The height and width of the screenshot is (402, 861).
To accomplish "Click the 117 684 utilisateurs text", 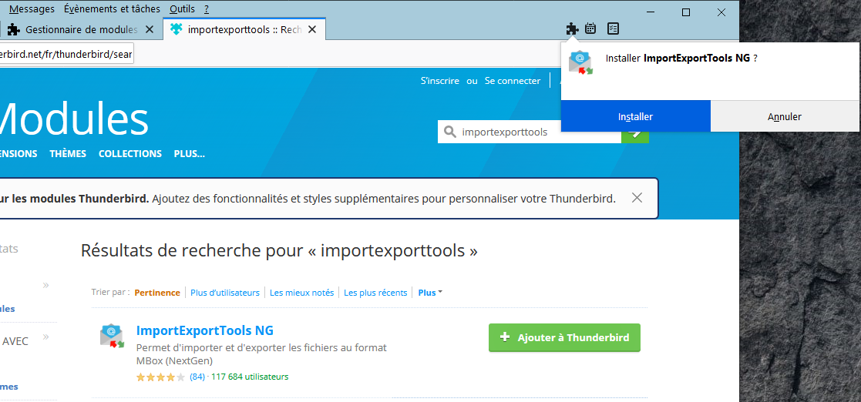I will click(x=250, y=377).
